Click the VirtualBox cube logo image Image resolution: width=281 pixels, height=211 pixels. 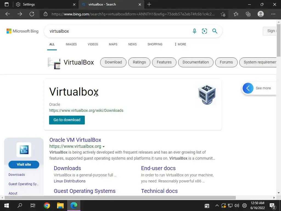(x=207, y=95)
